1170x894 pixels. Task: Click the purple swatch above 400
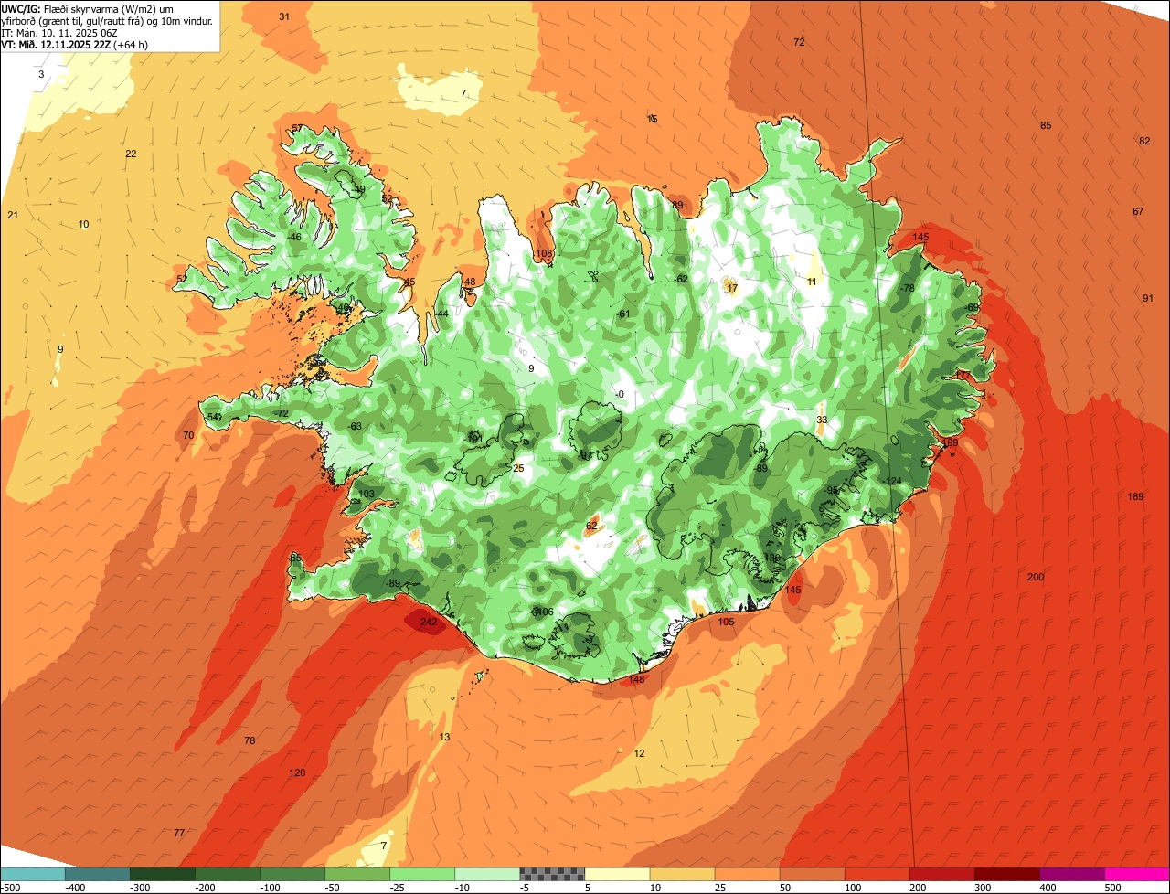pyautogui.click(x=1071, y=874)
